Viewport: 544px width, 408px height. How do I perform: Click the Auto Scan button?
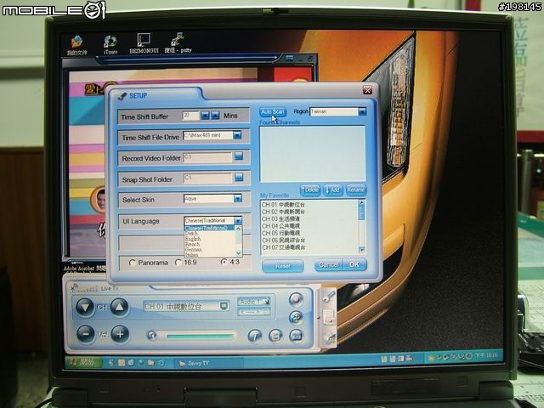[x=273, y=111]
